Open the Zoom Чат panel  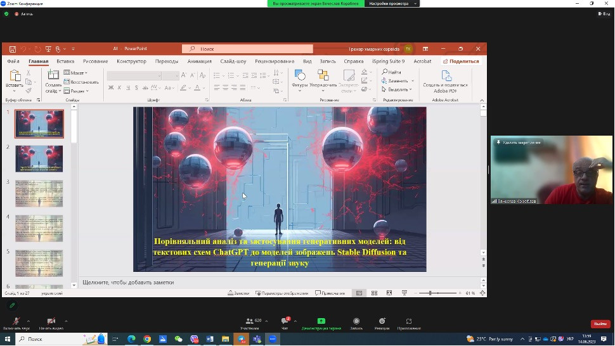(x=285, y=321)
